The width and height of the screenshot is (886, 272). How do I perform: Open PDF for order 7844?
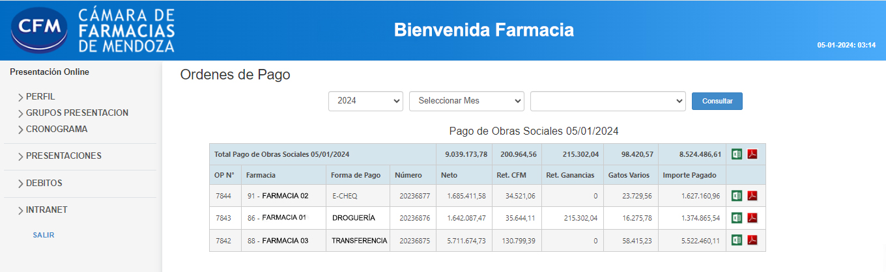point(752,196)
